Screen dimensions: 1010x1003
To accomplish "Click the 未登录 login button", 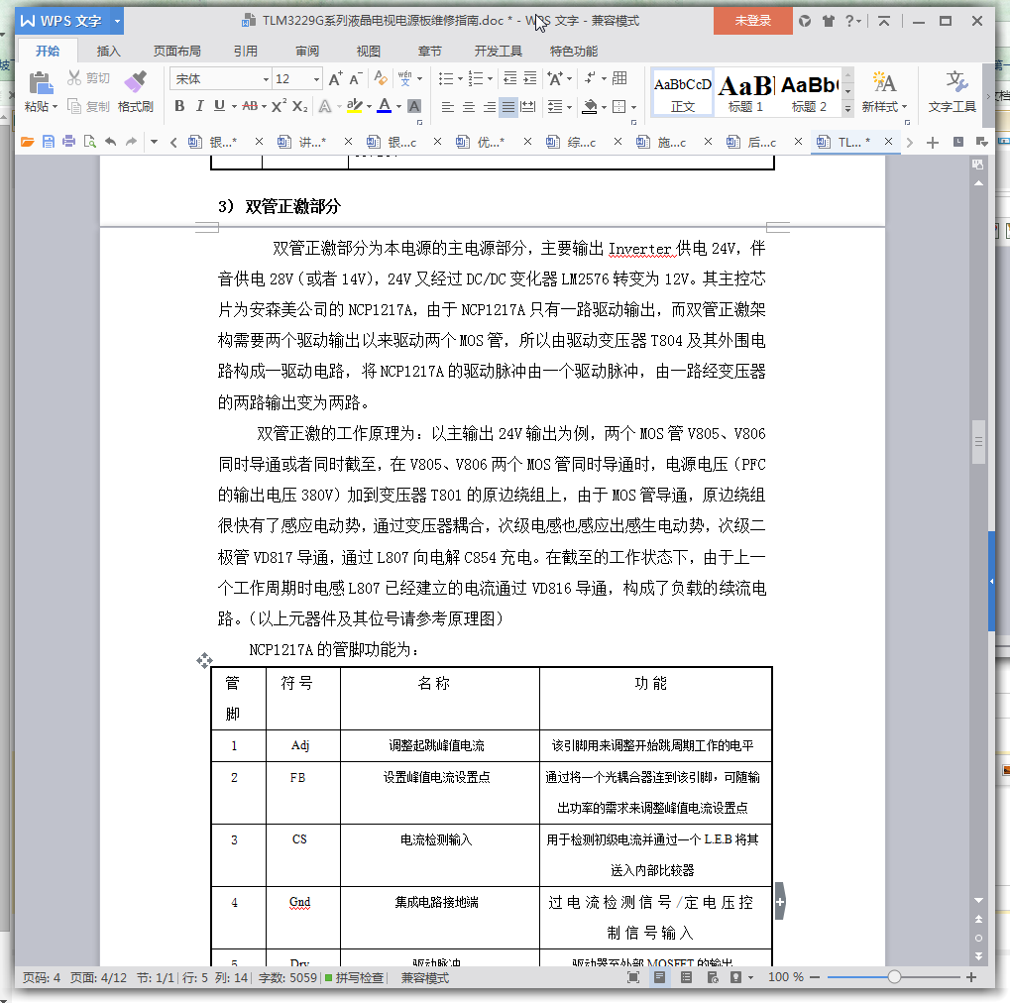I will coord(752,21).
